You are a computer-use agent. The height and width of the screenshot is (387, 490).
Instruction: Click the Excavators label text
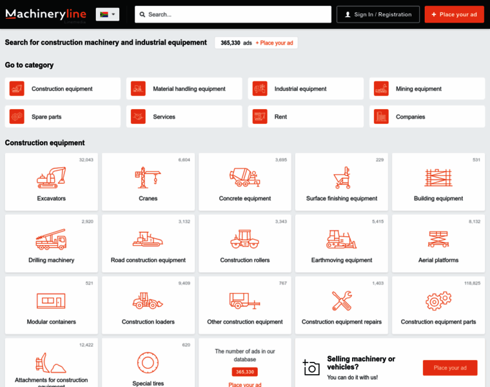51,199
